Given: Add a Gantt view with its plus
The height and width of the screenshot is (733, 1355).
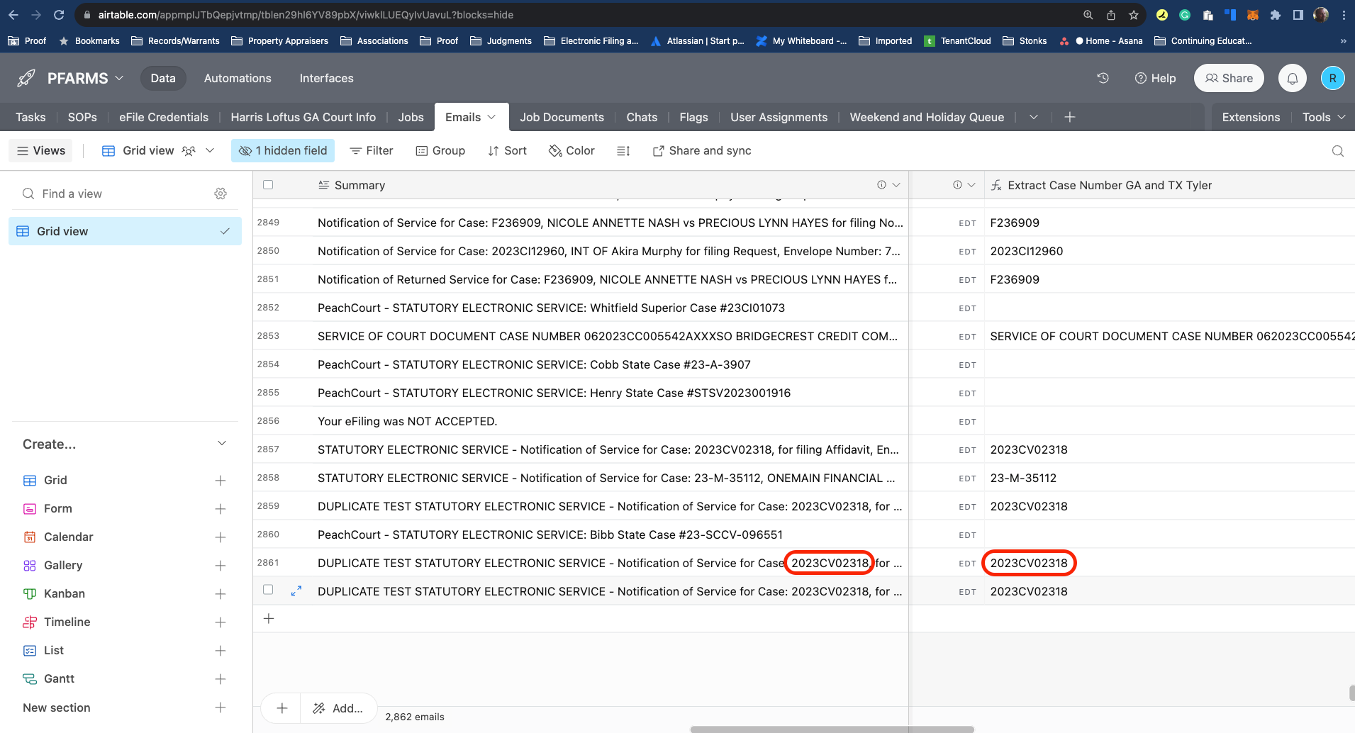Looking at the screenshot, I should coord(221,679).
